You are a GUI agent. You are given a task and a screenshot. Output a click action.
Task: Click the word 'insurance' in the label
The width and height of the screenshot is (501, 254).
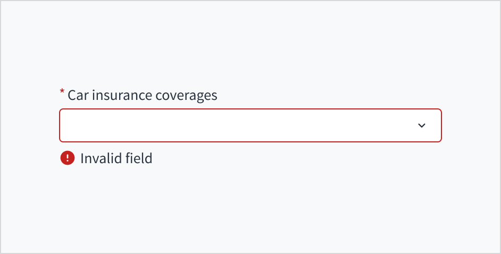click(x=121, y=95)
